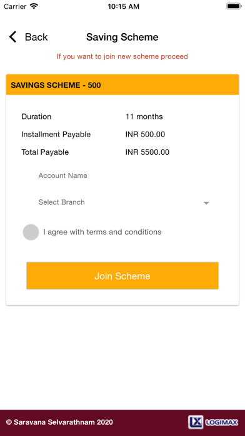This screenshot has height=436, width=245.
Task: Tap the 10:15 AM clock in status bar
Action: 124,6
